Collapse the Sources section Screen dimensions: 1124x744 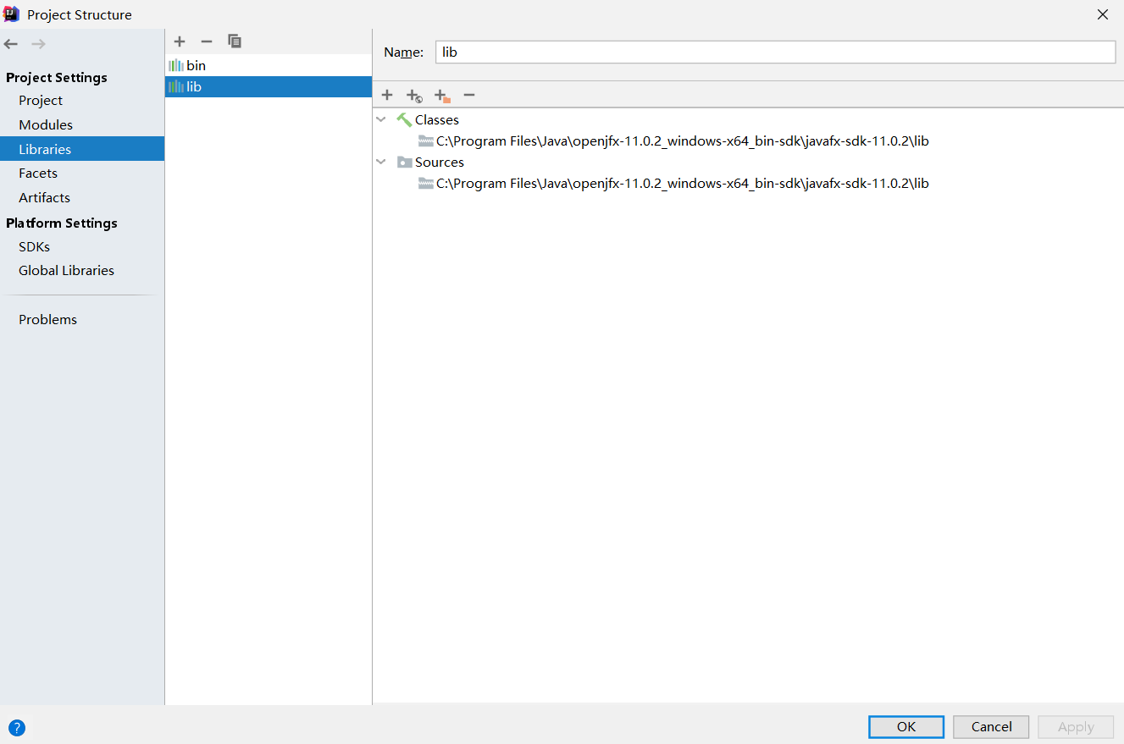coord(380,162)
